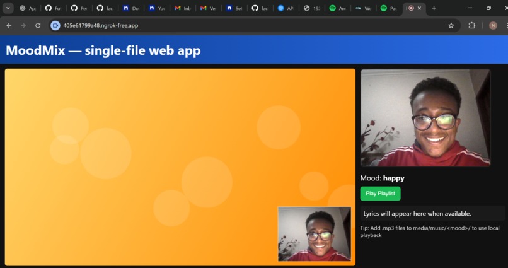Screen dimensions: 508x268
Task: Click the 'Lyrics will appear here' box
Action: pos(433,214)
